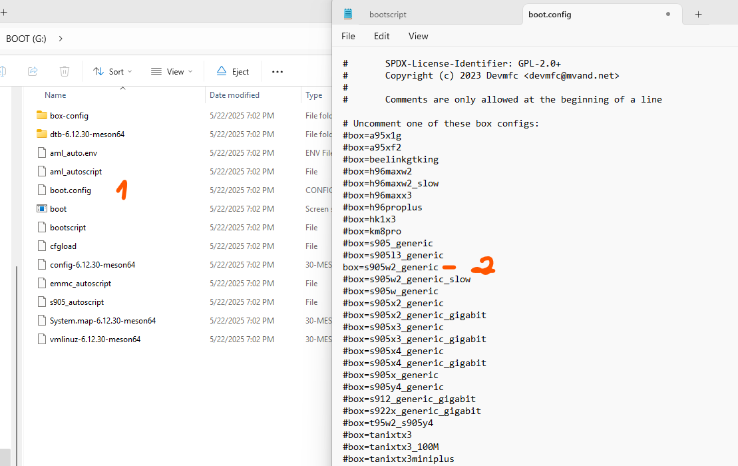Click the date modified of vmlinuz-6.12.30-meson64
Image resolution: width=738 pixels, height=466 pixels.
pyautogui.click(x=242, y=340)
